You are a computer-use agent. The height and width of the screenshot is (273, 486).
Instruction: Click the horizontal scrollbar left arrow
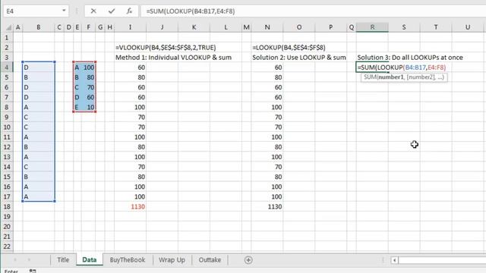(x=394, y=260)
